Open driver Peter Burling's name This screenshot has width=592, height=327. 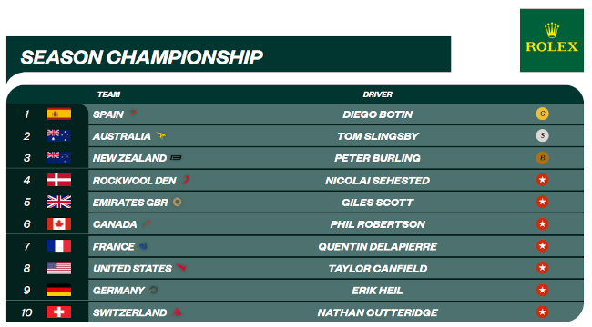point(378,158)
